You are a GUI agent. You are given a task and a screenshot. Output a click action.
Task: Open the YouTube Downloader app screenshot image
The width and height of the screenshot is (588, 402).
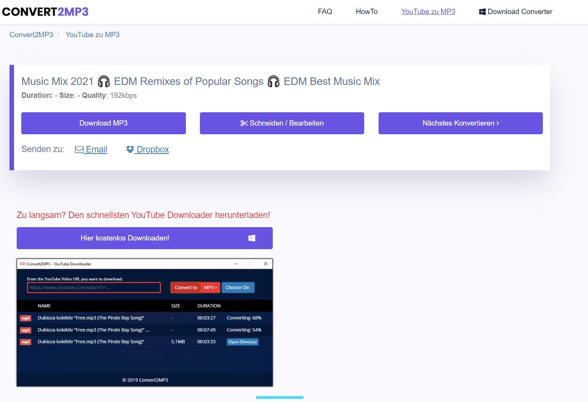145,323
